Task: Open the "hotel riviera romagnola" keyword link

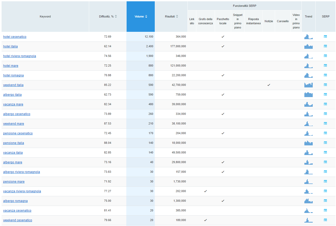Action: click(19, 56)
